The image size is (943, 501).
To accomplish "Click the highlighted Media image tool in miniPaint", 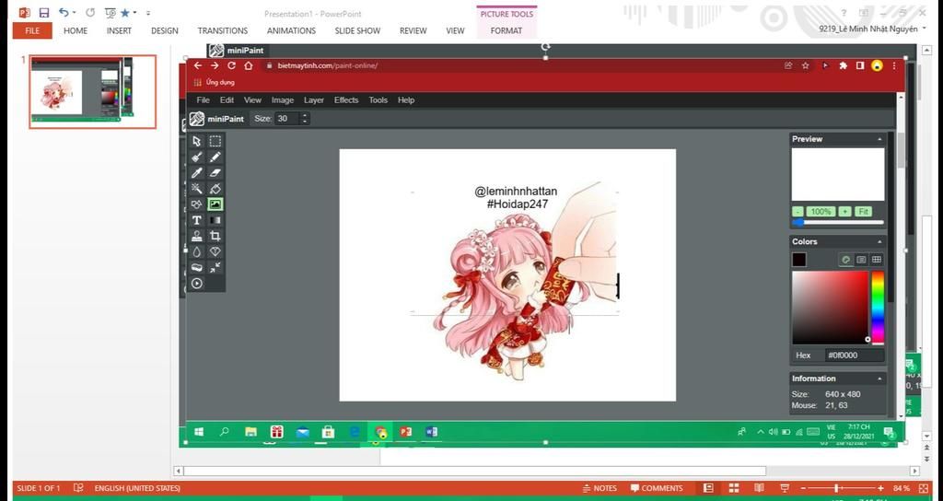I will pos(215,204).
